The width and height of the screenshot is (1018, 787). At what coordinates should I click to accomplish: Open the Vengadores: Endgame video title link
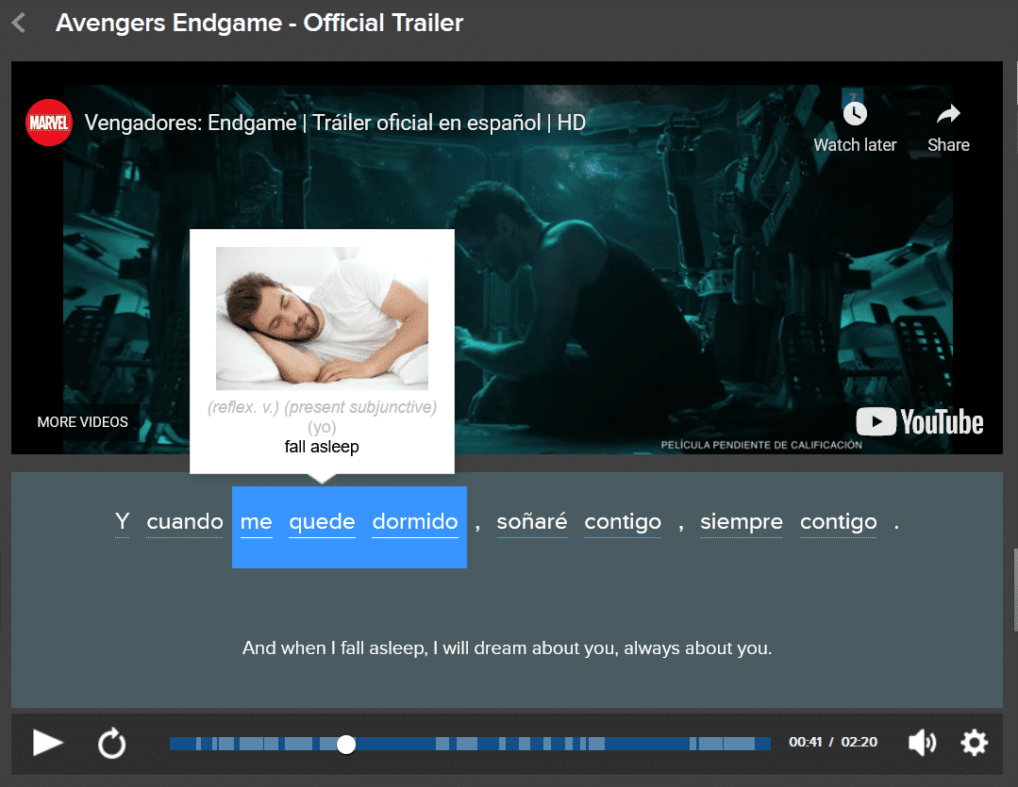335,123
